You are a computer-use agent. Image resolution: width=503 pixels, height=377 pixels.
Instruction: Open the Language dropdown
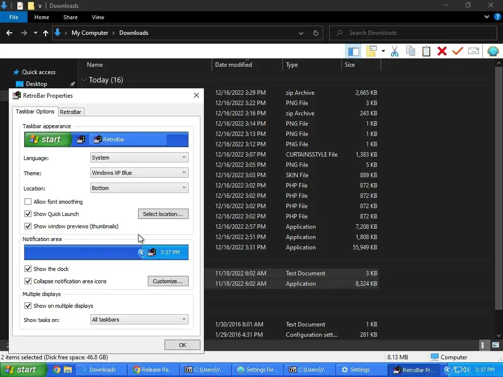[139, 158]
